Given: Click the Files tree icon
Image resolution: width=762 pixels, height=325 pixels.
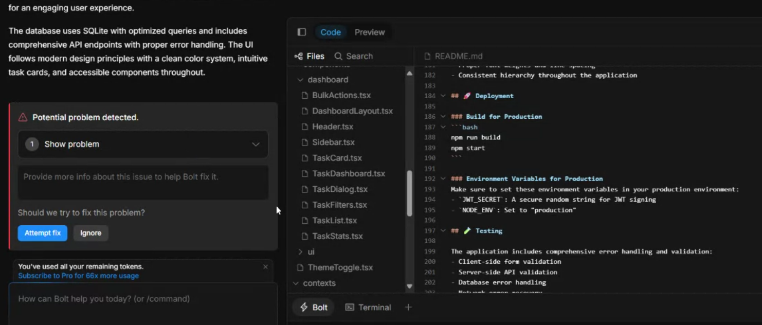Looking at the screenshot, I should (298, 56).
